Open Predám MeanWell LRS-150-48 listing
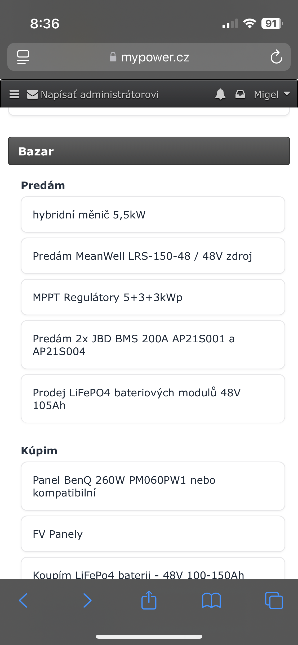Viewport: 298px width, 645px height. click(153, 256)
